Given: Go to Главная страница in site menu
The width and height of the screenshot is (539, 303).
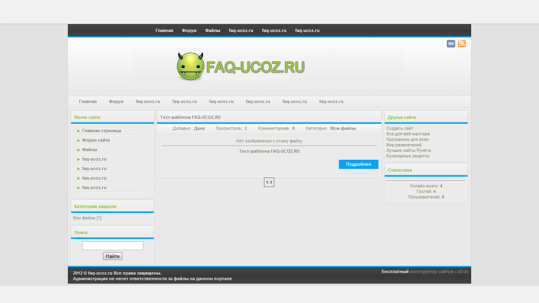Looking at the screenshot, I should [x=101, y=131].
